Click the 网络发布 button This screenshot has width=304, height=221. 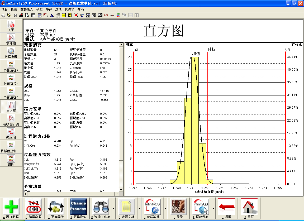(x=201, y=208)
